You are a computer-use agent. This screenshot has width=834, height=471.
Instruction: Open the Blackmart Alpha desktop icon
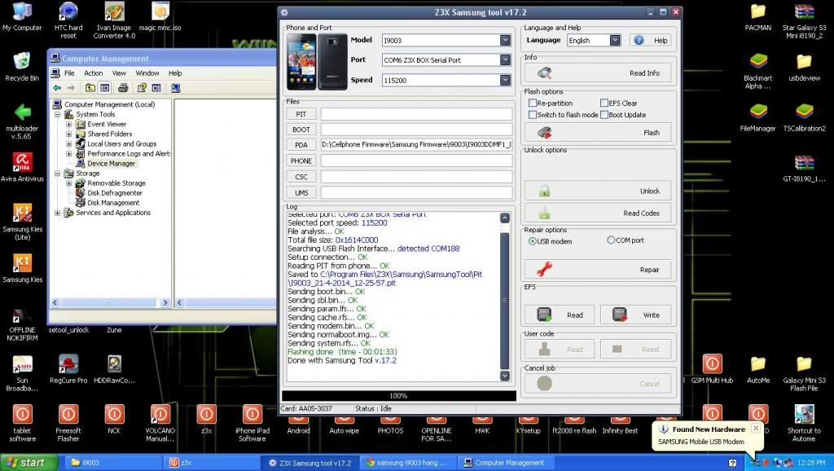pyautogui.click(x=757, y=63)
